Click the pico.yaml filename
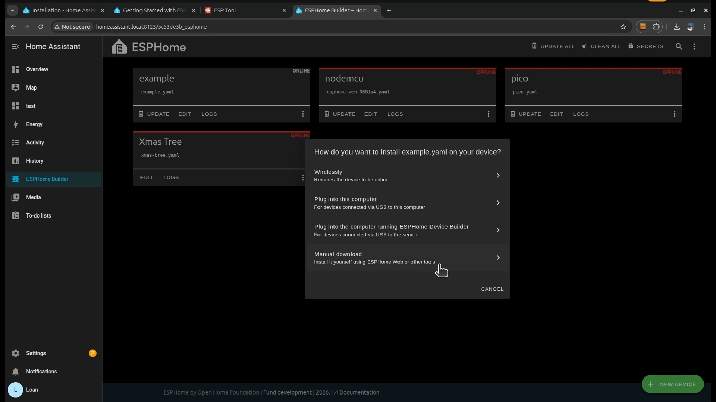The height and width of the screenshot is (402, 716). [x=525, y=92]
